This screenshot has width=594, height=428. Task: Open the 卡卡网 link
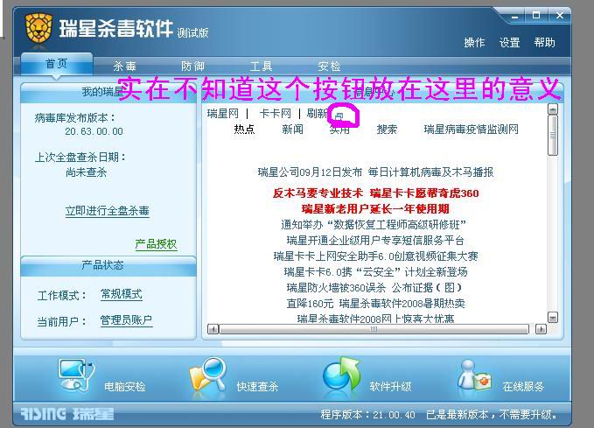(275, 114)
